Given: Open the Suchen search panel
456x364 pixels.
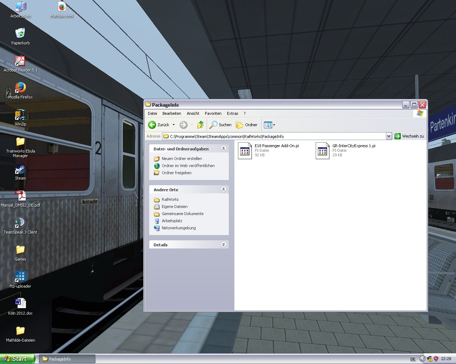Looking at the screenshot, I should click(x=221, y=125).
